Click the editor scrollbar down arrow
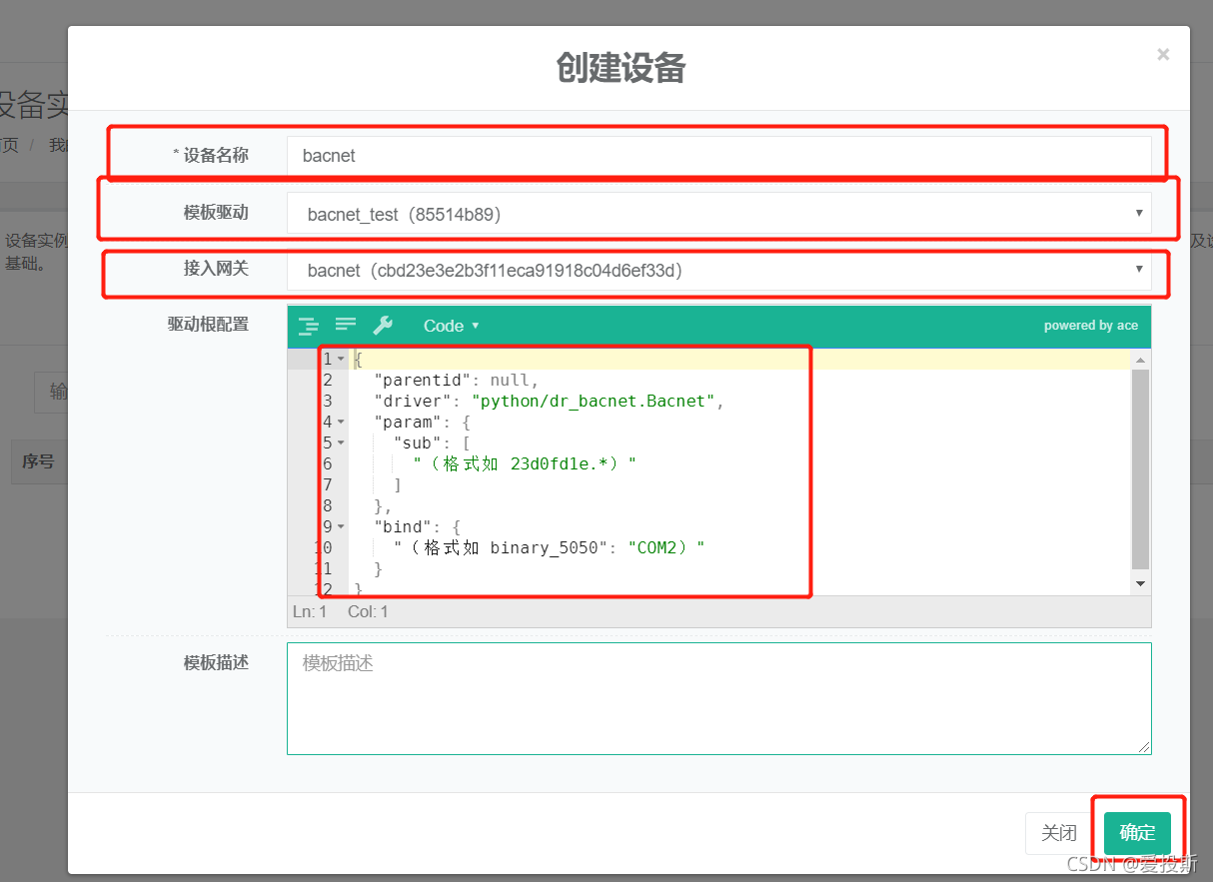Image resolution: width=1213 pixels, height=882 pixels. [1140, 583]
